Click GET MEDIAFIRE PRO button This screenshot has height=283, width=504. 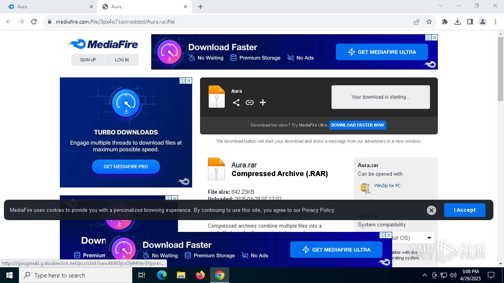coord(126,167)
